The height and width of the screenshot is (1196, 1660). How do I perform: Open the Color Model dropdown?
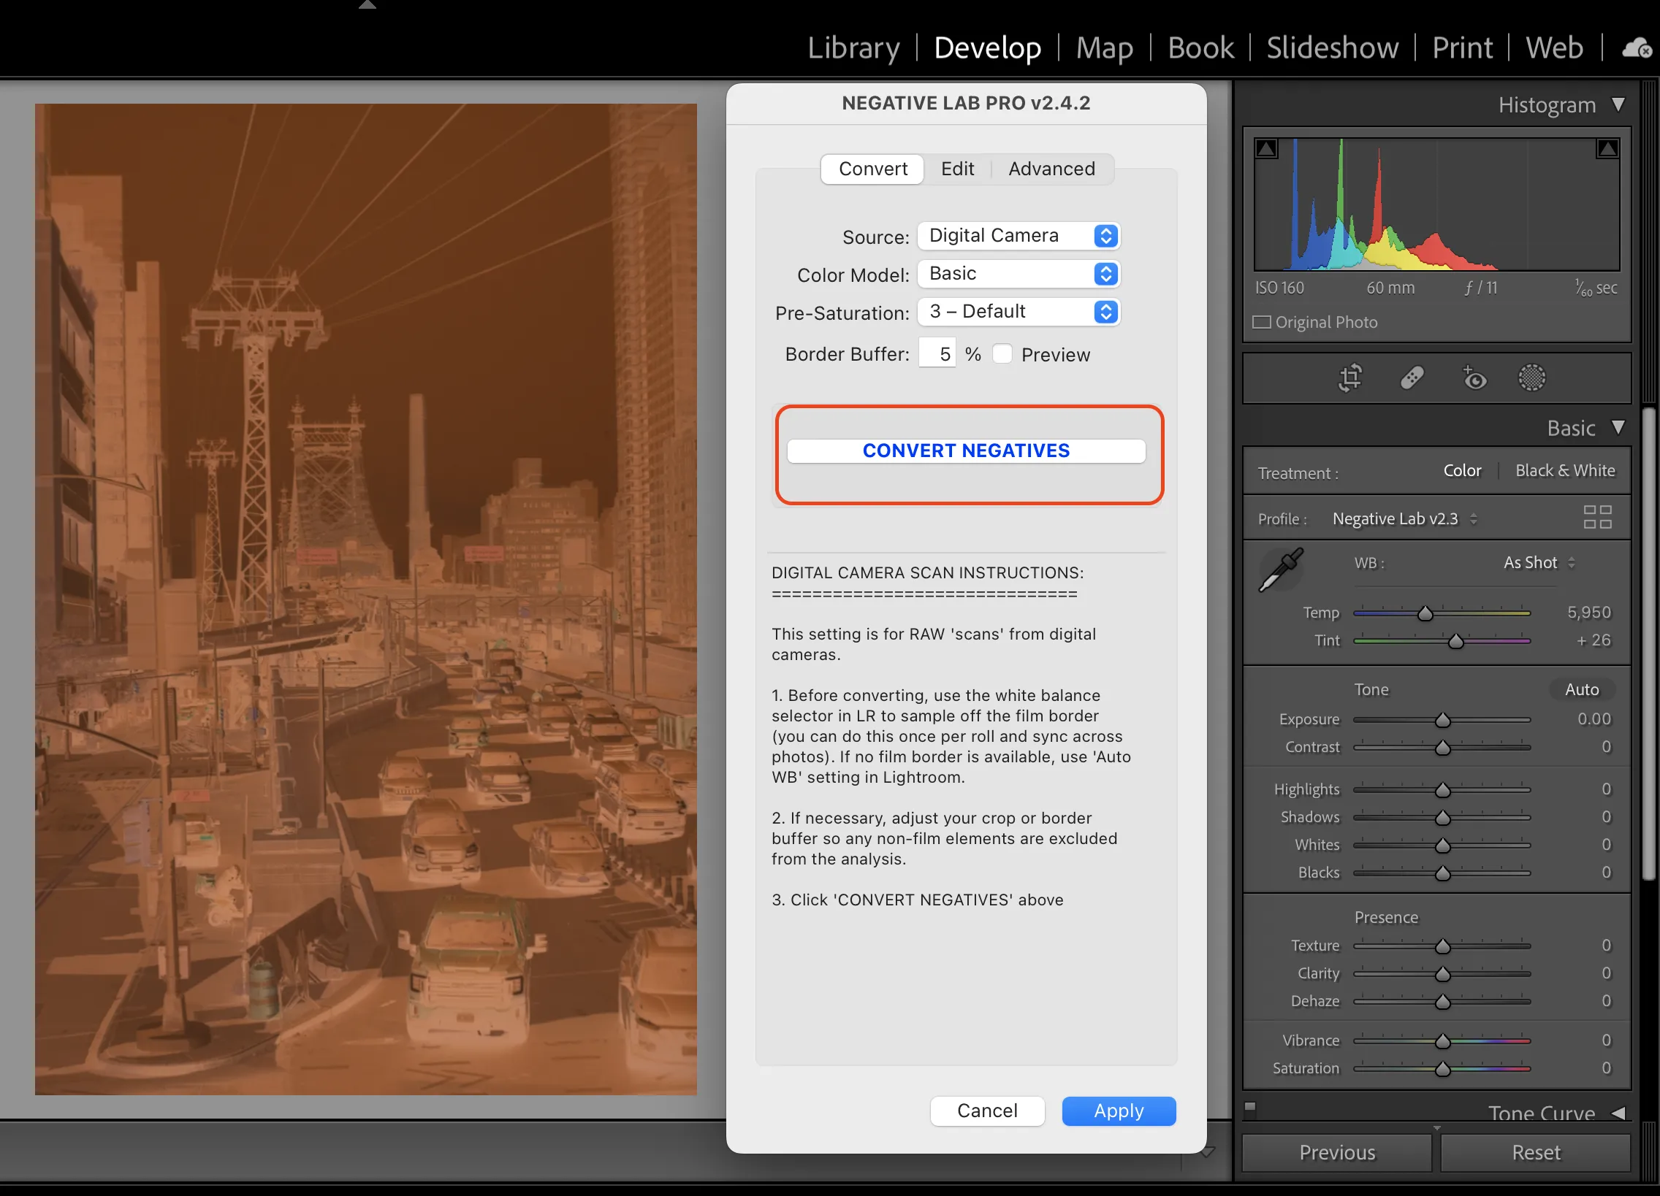point(1018,274)
